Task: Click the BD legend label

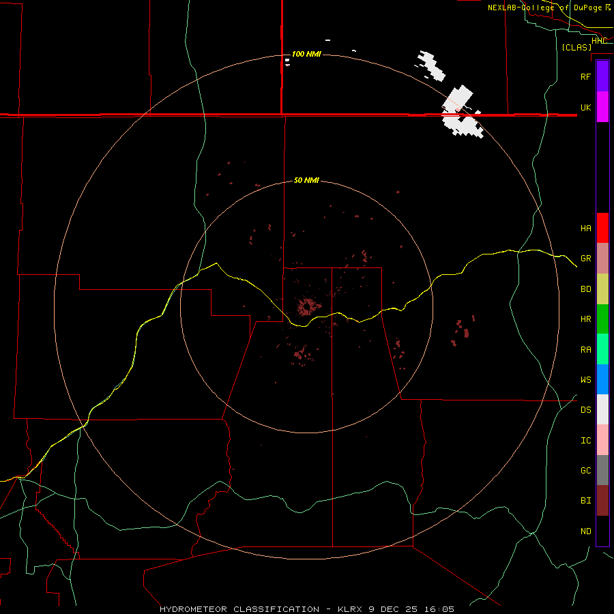Action: tap(585, 289)
